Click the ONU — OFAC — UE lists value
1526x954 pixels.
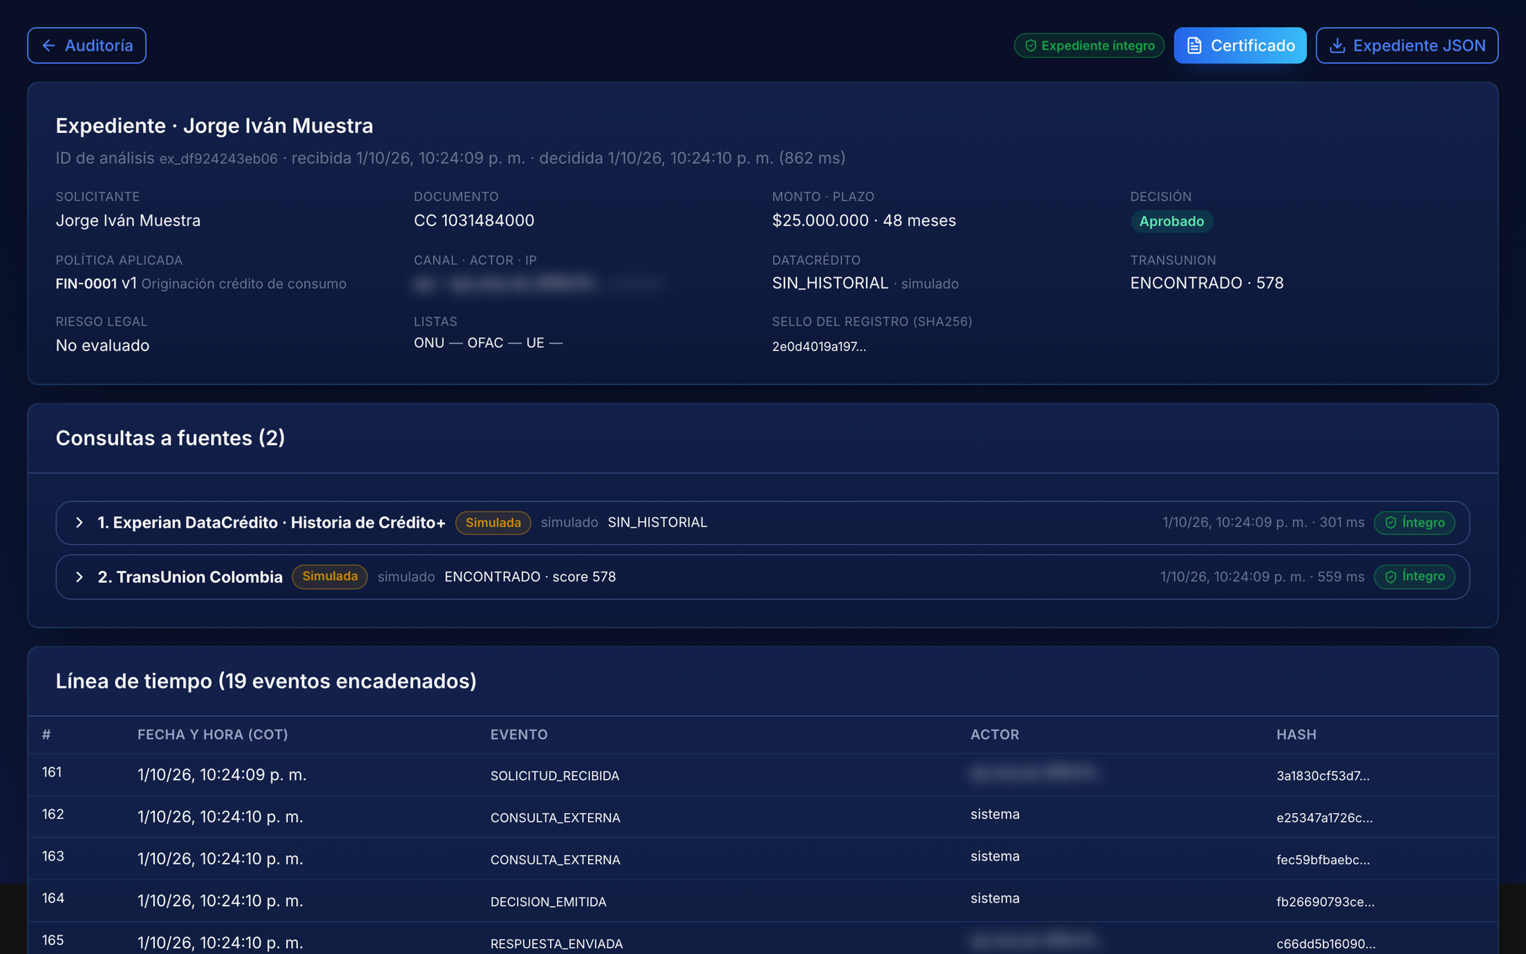click(x=488, y=343)
